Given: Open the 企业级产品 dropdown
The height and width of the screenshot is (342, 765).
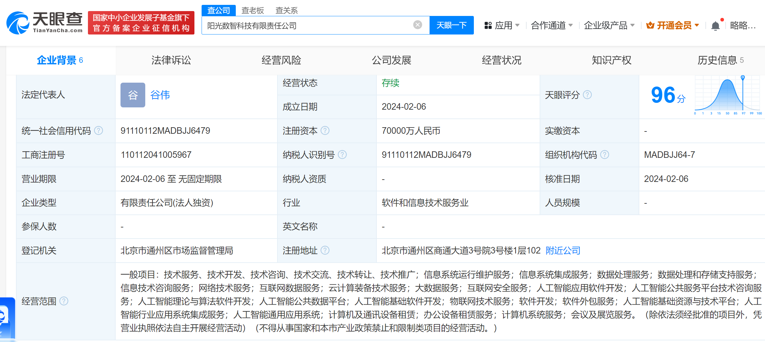Looking at the screenshot, I should pos(609,25).
